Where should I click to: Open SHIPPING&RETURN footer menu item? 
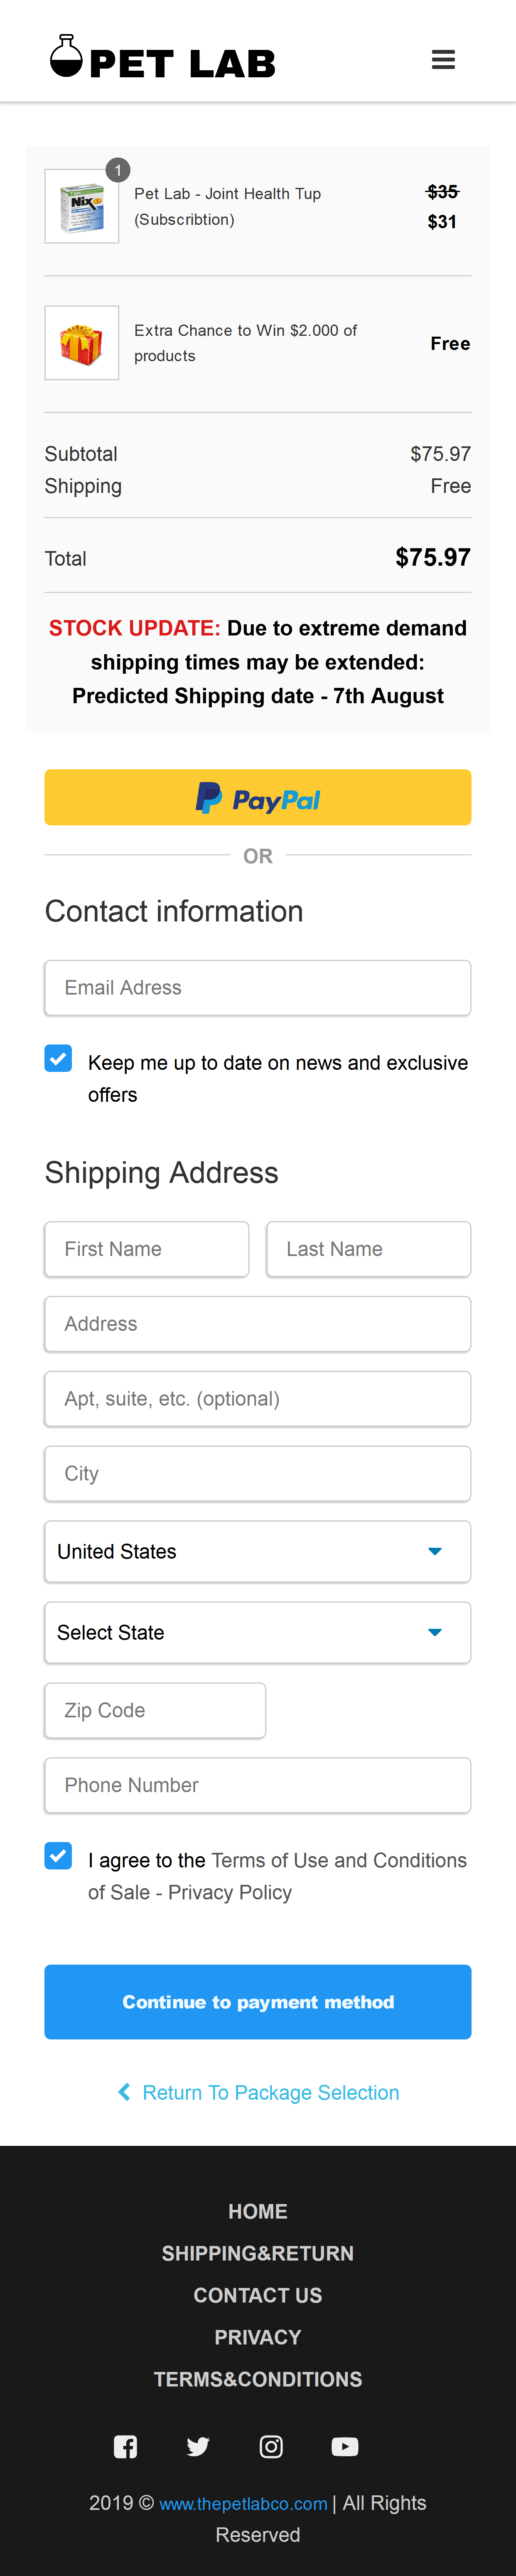tap(258, 2253)
